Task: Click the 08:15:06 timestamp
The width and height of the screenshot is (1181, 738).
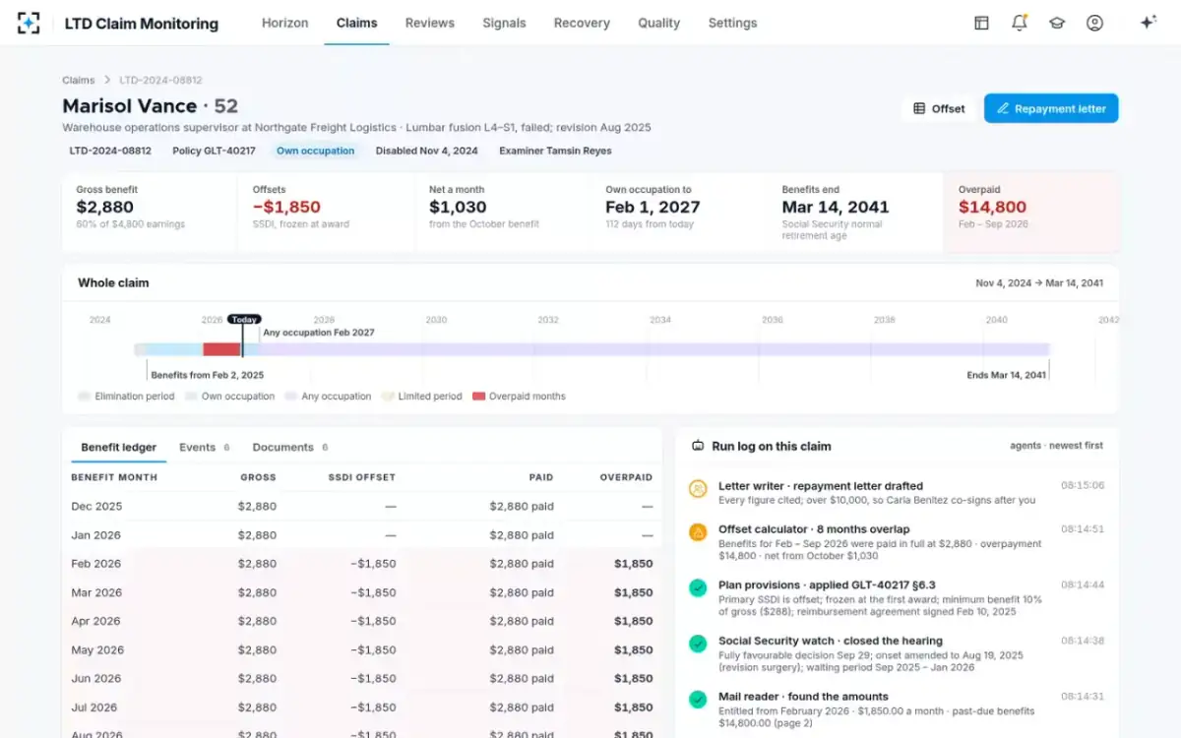Action: (1083, 485)
